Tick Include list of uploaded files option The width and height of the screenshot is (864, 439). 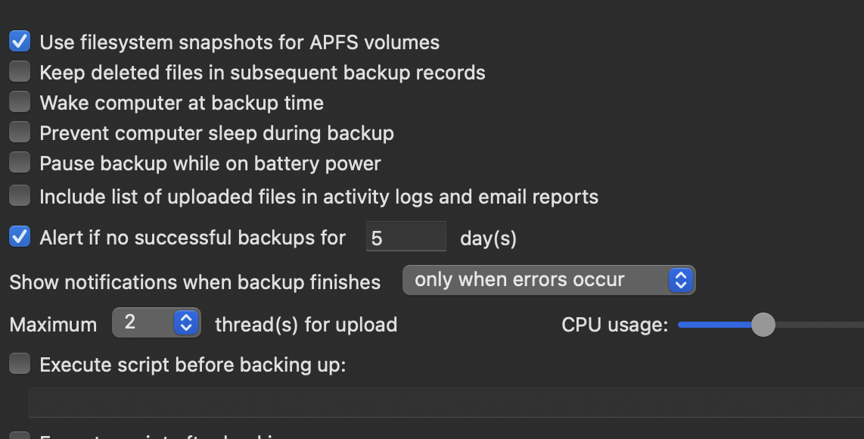pyautogui.click(x=20, y=196)
